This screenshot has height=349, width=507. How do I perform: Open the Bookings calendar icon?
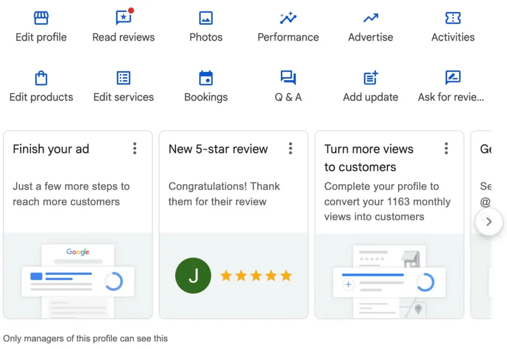pyautogui.click(x=206, y=78)
